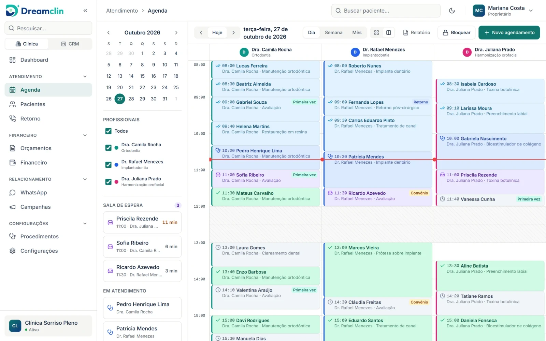Click the Bloquear button
This screenshot has height=341, width=546.
[457, 33]
